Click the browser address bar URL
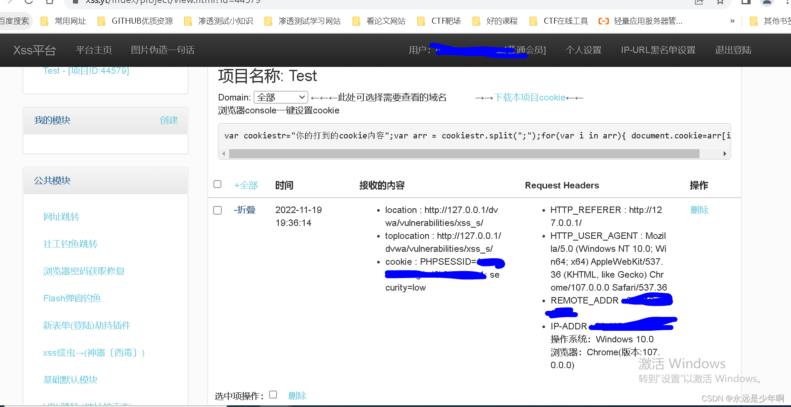Image resolution: width=791 pixels, height=407 pixels. coord(173,1)
